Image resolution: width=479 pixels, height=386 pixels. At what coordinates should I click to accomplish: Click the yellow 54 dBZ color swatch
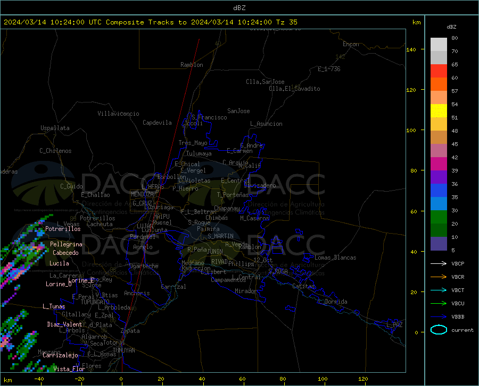point(439,111)
